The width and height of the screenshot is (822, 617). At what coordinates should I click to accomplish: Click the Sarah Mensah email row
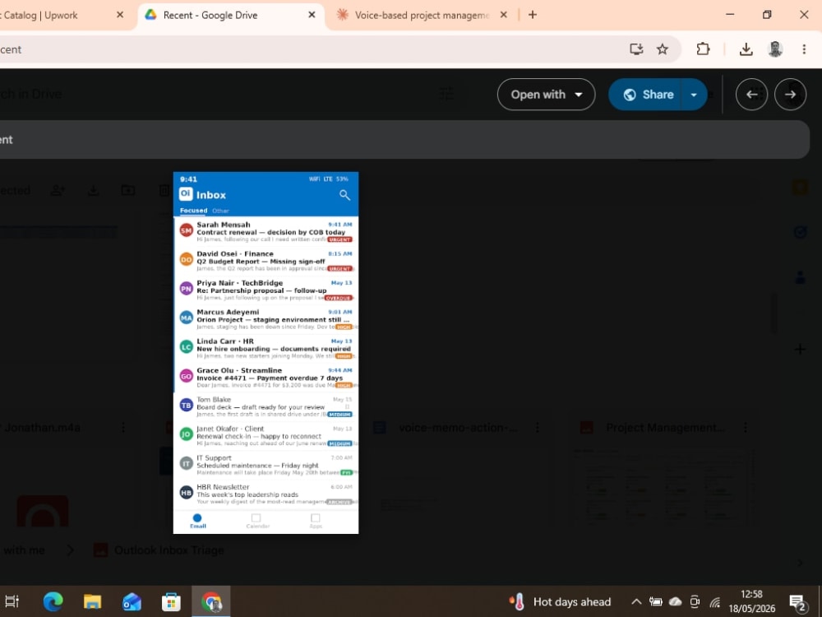click(266, 231)
